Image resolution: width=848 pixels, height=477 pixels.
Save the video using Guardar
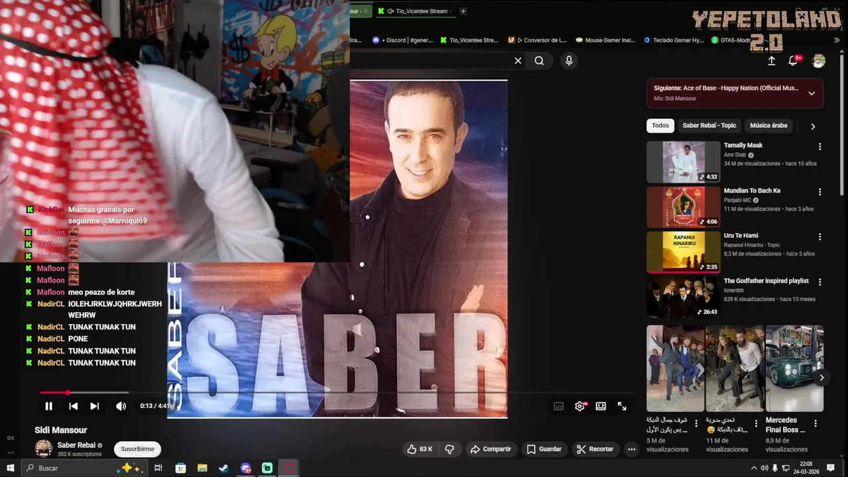(x=544, y=449)
